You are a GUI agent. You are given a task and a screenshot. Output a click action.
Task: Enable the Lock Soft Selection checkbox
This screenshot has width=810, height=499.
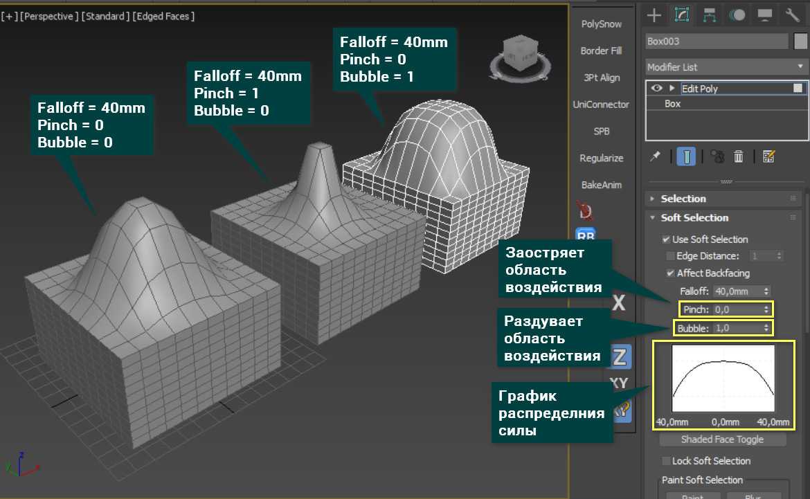pyautogui.click(x=667, y=461)
